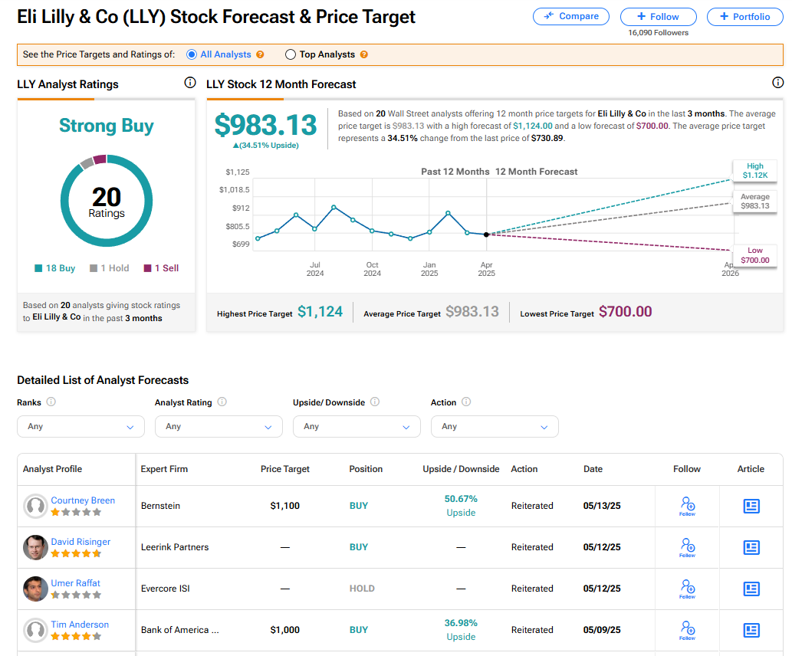
Task: Click info icon beside Ranks filter
Action: point(51,402)
